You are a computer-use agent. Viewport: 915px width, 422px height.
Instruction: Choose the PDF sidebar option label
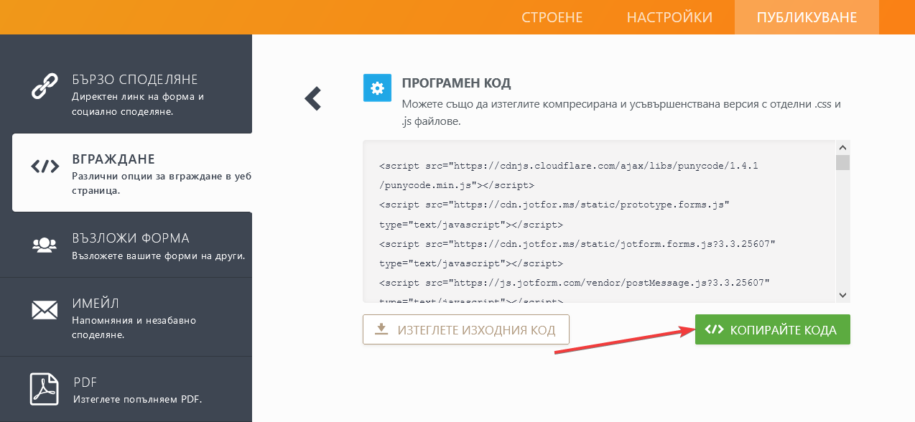pyautogui.click(x=85, y=382)
